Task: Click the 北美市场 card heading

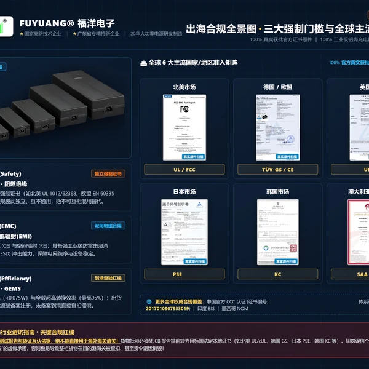Action: pyautogui.click(x=184, y=87)
